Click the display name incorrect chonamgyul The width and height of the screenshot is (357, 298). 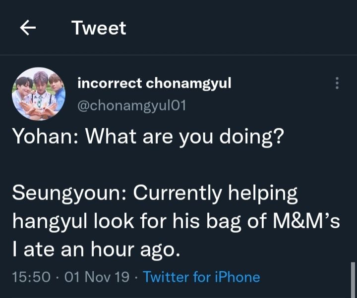pos(154,83)
